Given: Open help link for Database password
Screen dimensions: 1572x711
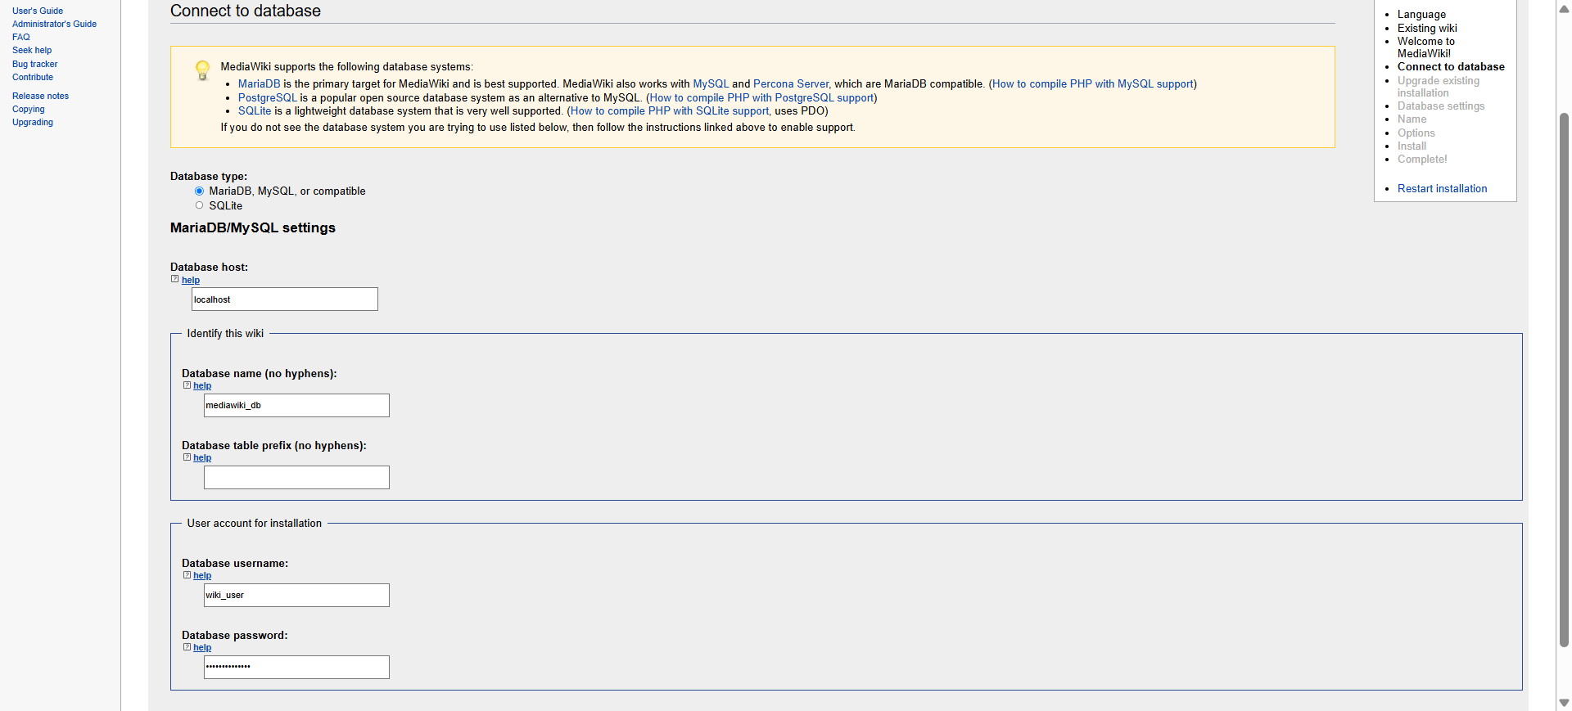Looking at the screenshot, I should pos(202,647).
